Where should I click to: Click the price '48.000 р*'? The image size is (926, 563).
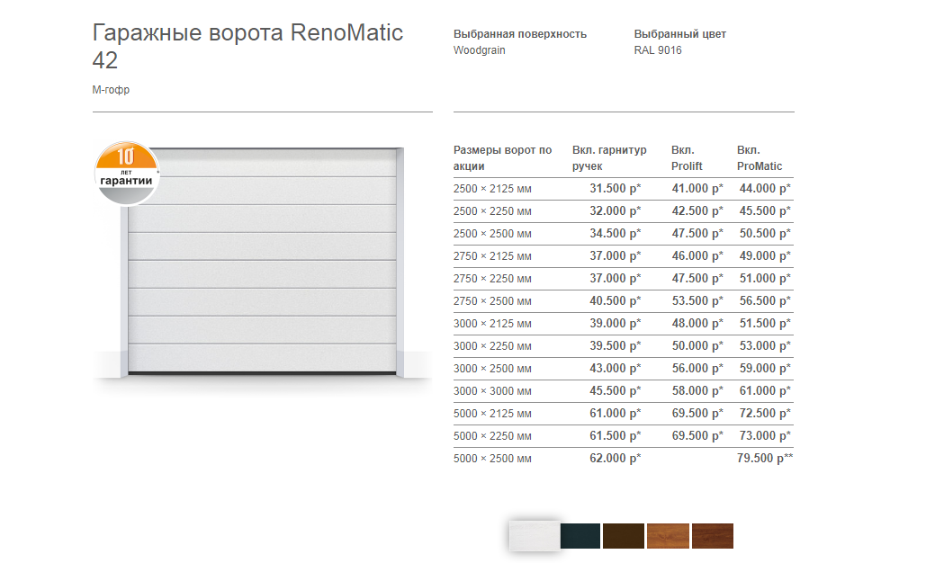click(697, 323)
